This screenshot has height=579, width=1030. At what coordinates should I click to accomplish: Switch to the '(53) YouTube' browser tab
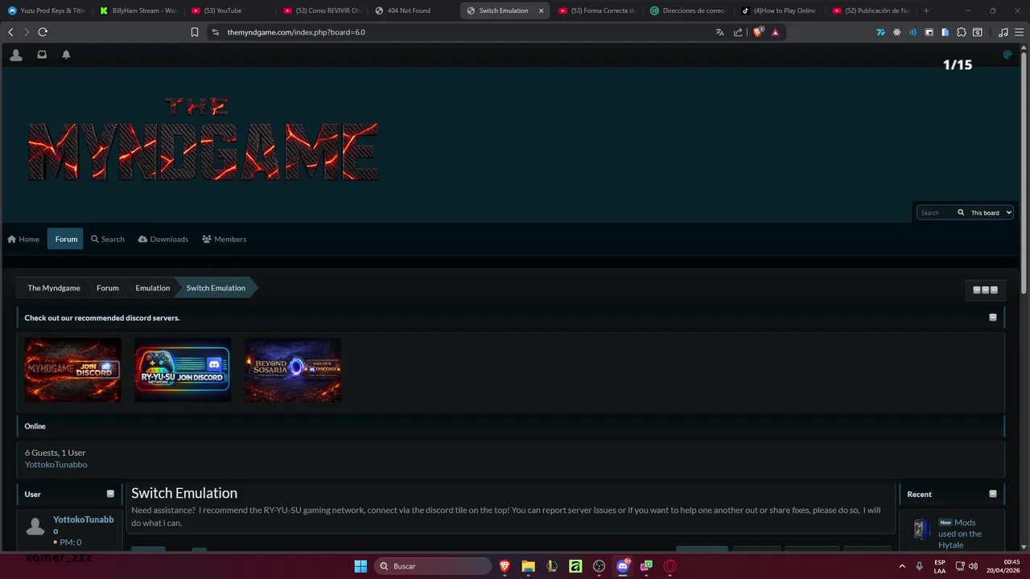coord(229,10)
